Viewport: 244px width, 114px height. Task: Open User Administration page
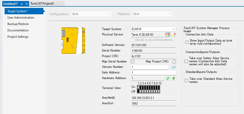pos(21,18)
